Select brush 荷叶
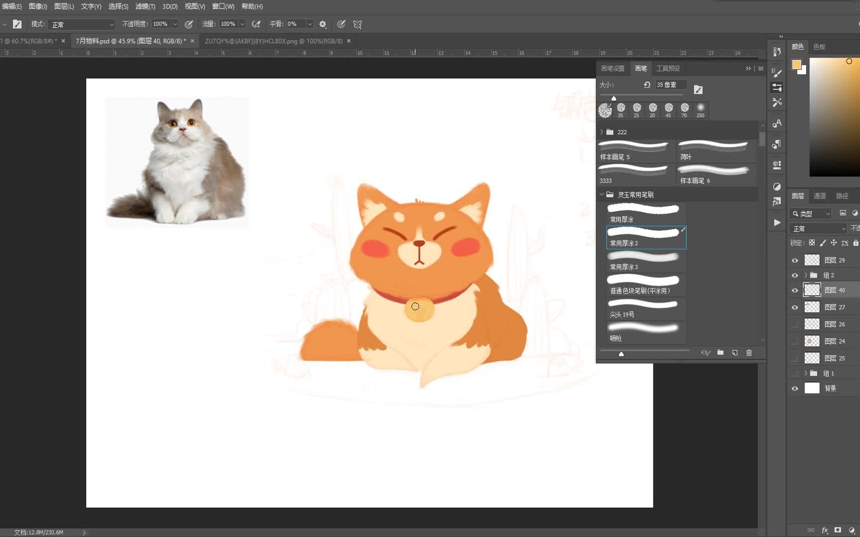860x537 pixels. tap(716, 151)
